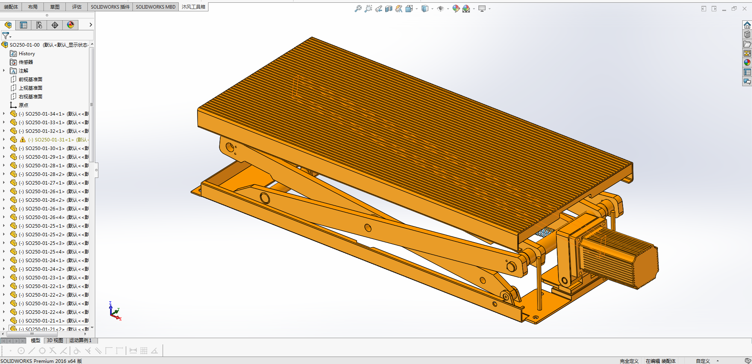Switch to the ConfigurationManager tab
752x364 pixels.
coord(39,25)
